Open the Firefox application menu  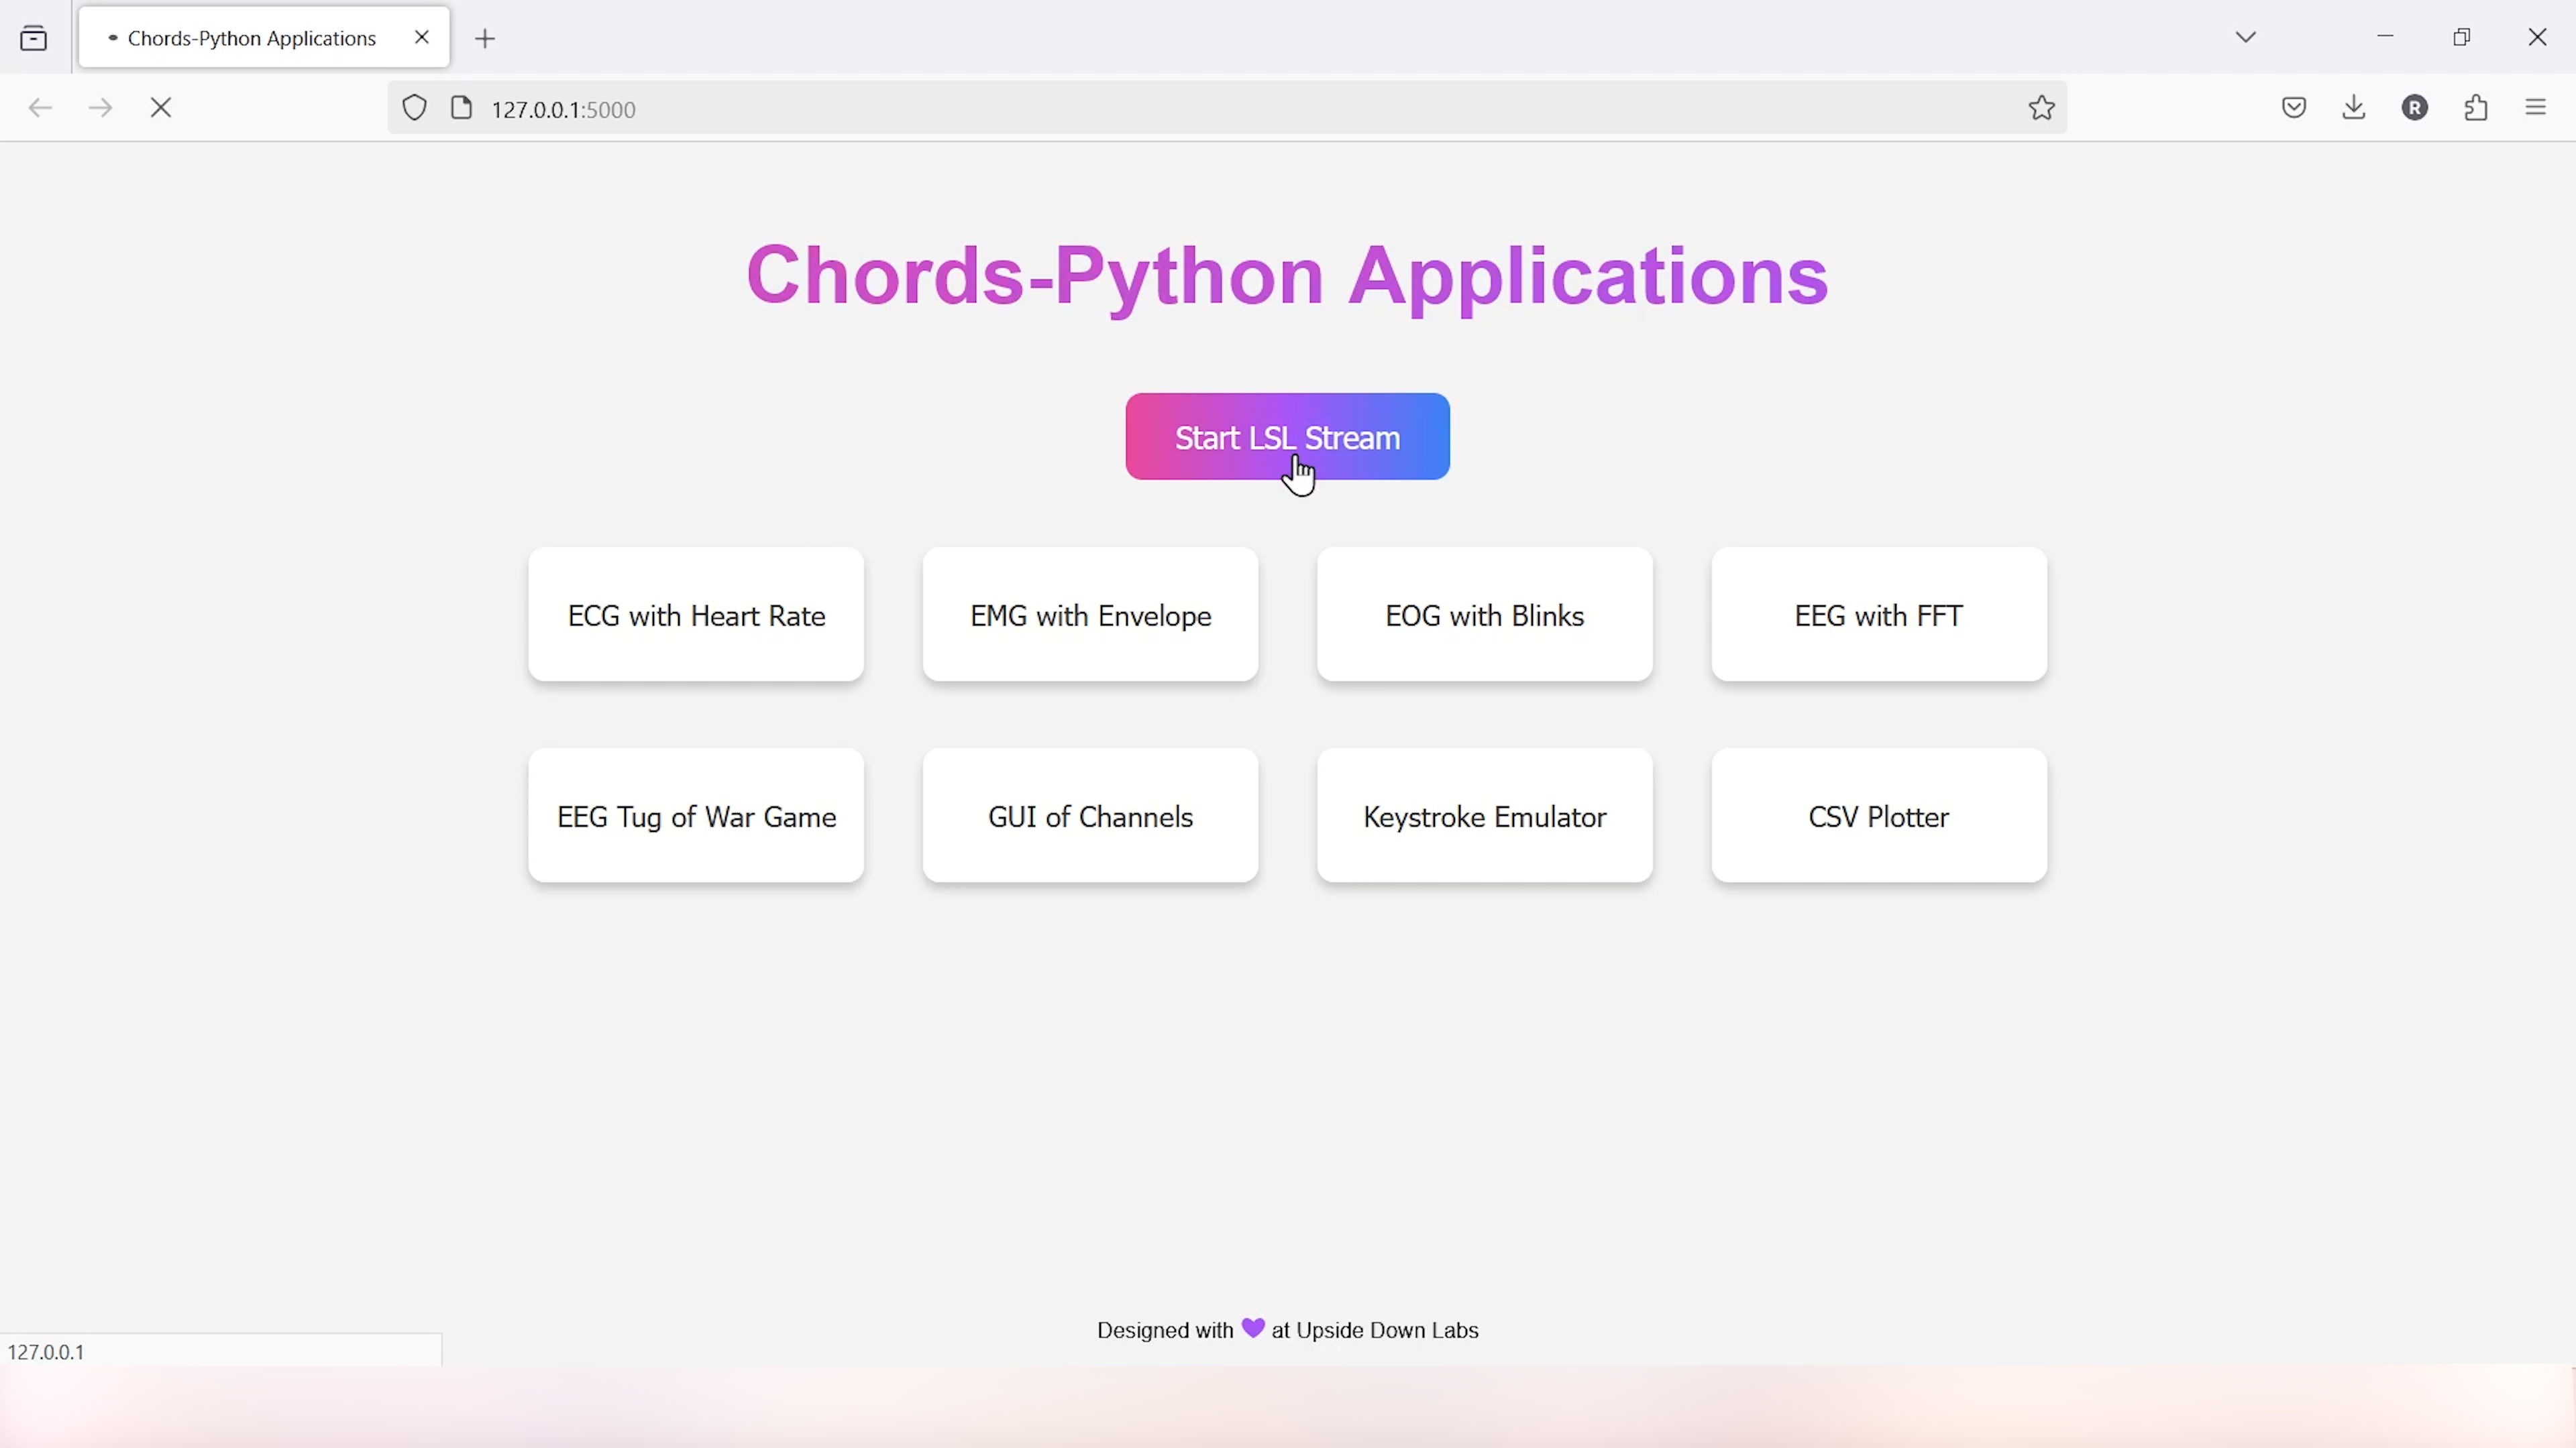(x=2536, y=107)
